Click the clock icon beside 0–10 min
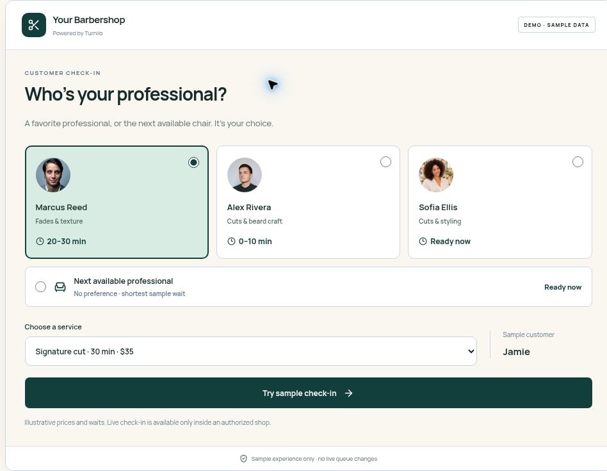This screenshot has height=471, width=607. [231, 242]
